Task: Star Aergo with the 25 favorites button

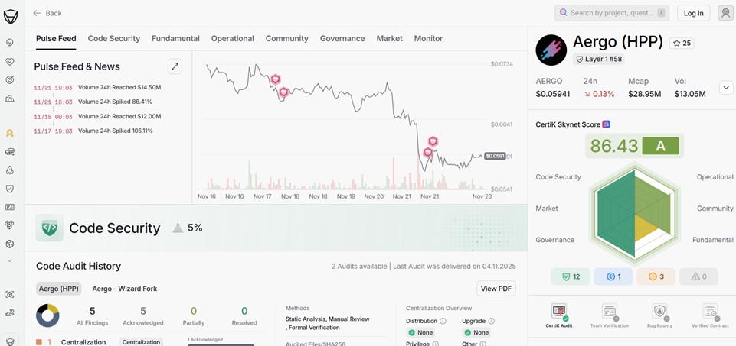Action: point(682,44)
